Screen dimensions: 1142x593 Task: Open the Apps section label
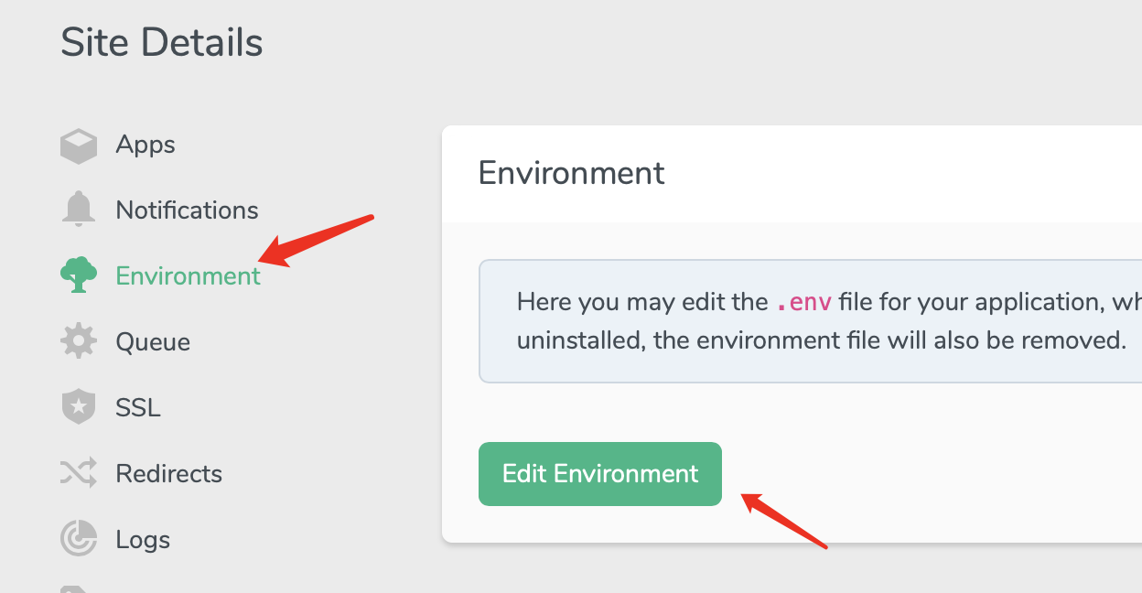point(145,145)
